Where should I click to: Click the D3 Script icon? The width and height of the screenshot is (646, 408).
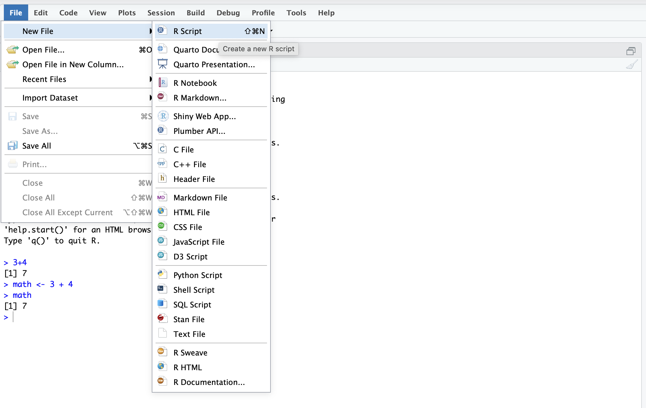click(162, 256)
